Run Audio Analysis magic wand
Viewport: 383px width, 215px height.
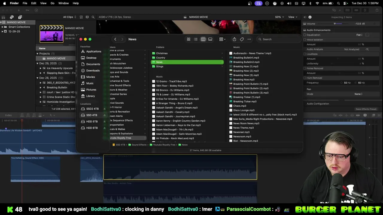pyautogui.click(x=367, y=49)
